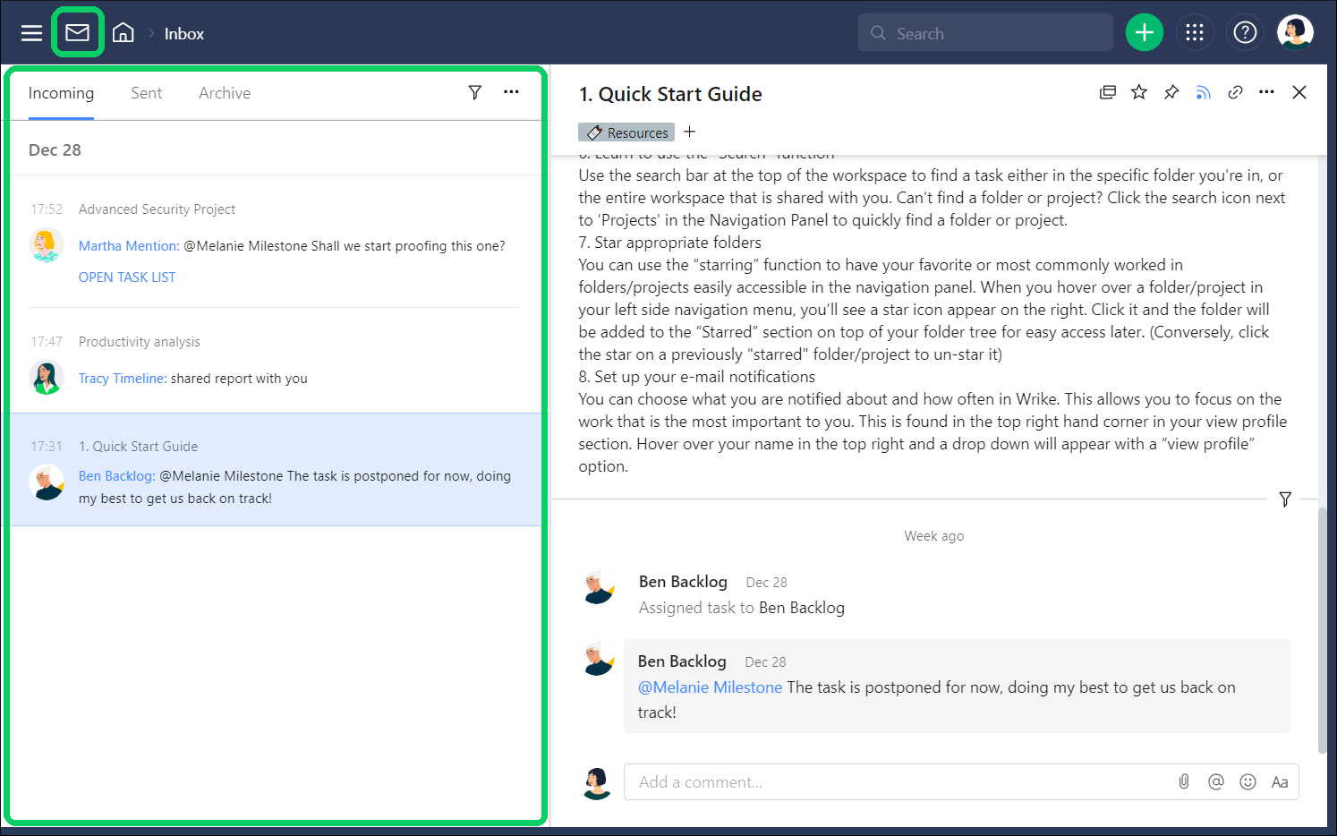Screen dimensions: 1337x836
Task: Switch to the Sent tab
Action: 146,92
